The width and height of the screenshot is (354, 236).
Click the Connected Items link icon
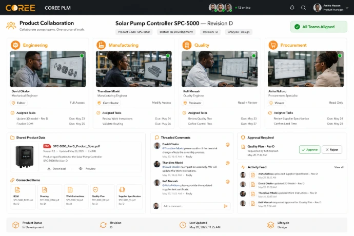click(12, 180)
